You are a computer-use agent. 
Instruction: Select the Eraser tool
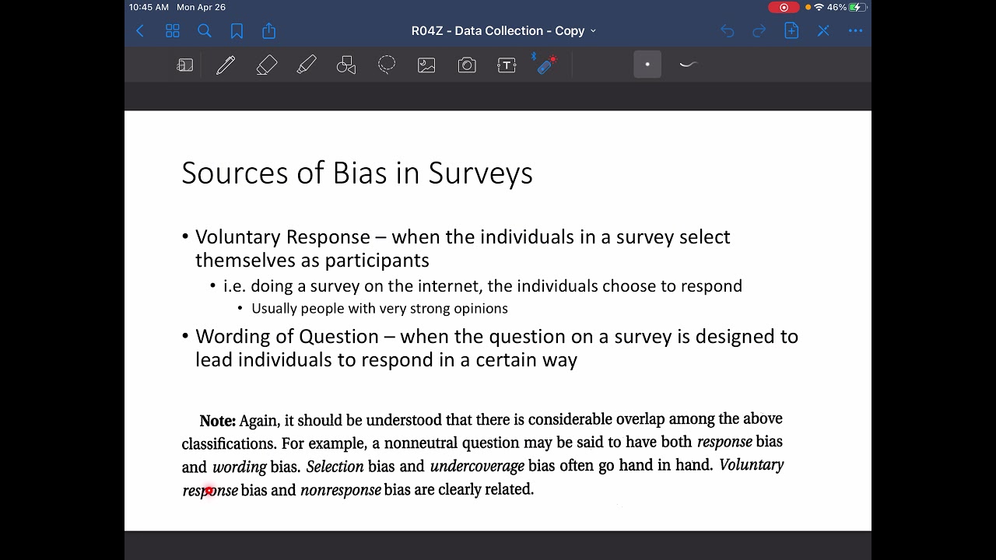click(x=266, y=65)
